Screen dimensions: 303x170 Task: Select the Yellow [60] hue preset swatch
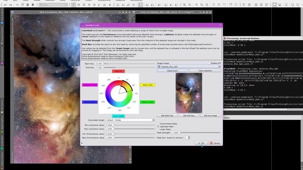(x=147, y=85)
